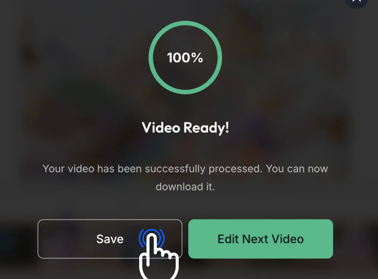The width and height of the screenshot is (378, 279).
Task: Click the word Video in Edit Next Video
Action: (287, 239)
